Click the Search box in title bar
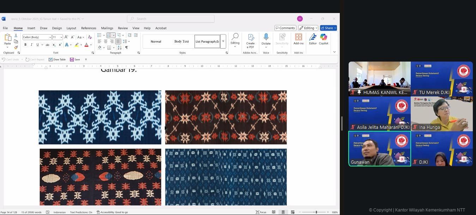Image resolution: width=476 pixels, height=215 pixels. pos(171,19)
